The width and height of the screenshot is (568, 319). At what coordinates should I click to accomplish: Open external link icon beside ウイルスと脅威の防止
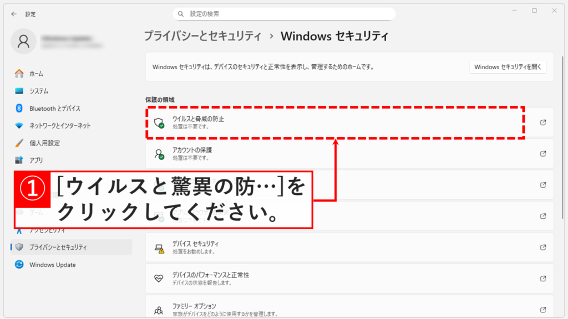point(544,122)
